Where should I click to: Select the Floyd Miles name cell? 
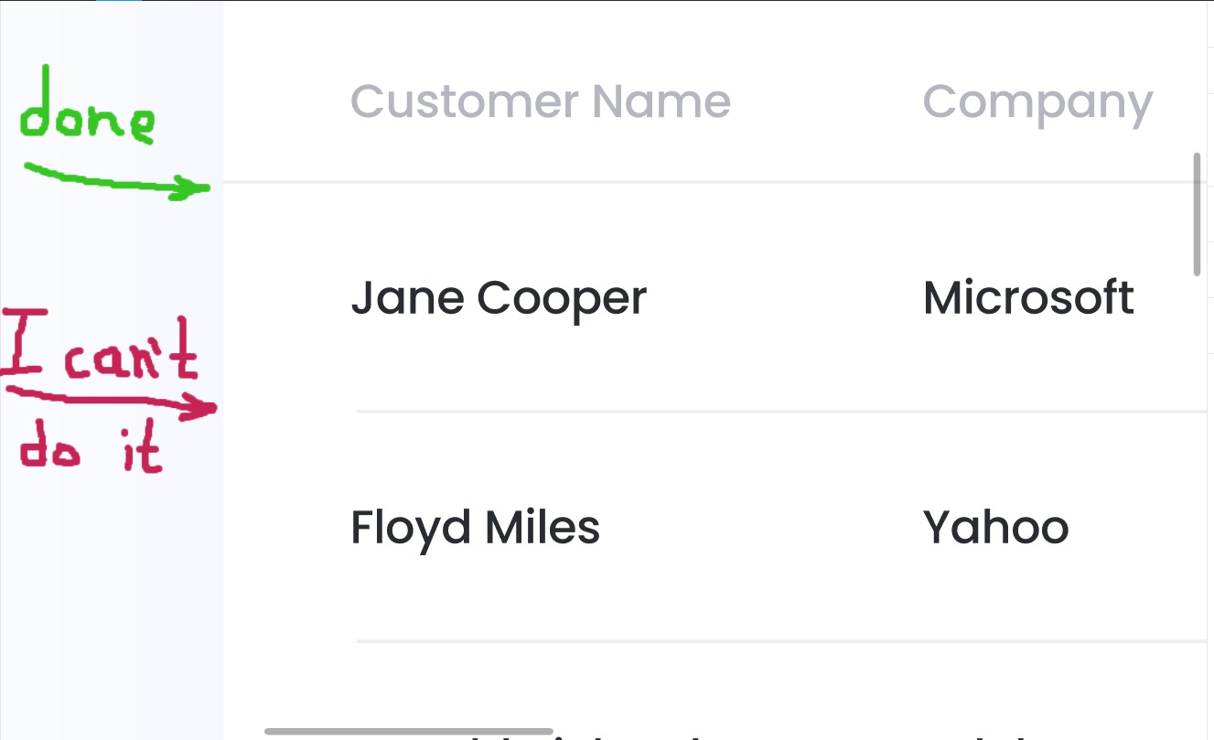[475, 530]
